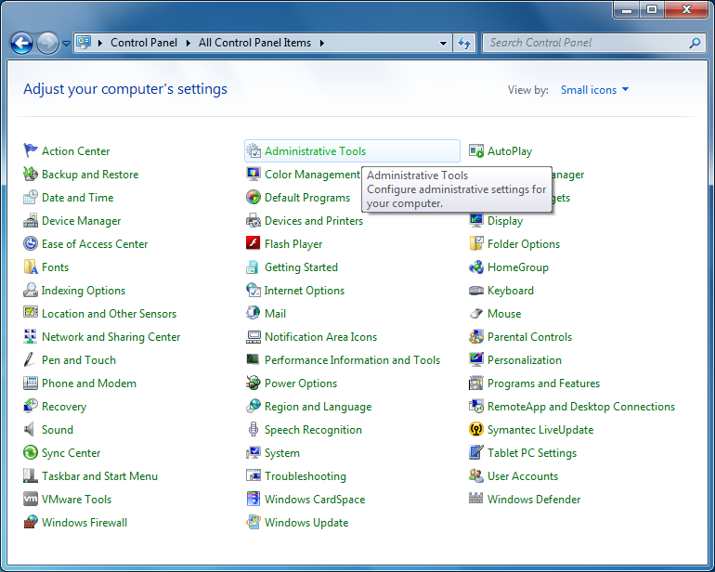
Task: Click the Action Center flag icon
Action: pos(31,151)
